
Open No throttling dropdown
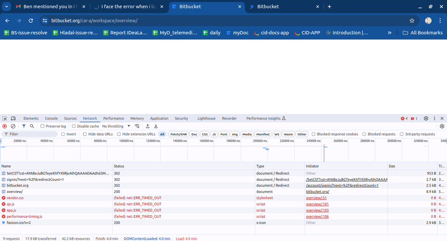click(x=116, y=126)
